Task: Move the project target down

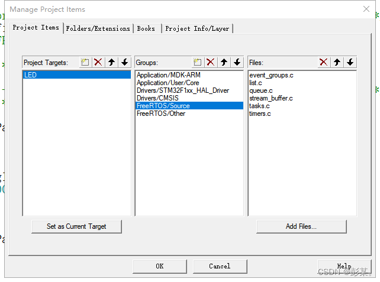Action: 124,63
